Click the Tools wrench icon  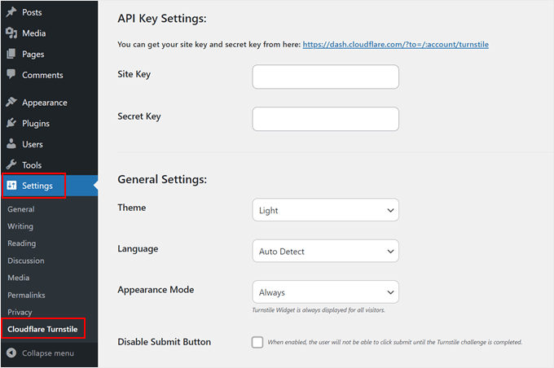pyautogui.click(x=11, y=164)
